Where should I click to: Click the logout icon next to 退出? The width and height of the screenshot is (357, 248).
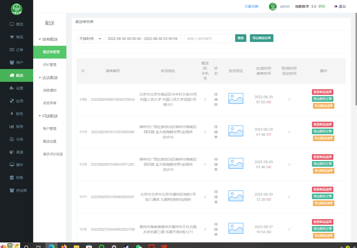(x=336, y=6)
